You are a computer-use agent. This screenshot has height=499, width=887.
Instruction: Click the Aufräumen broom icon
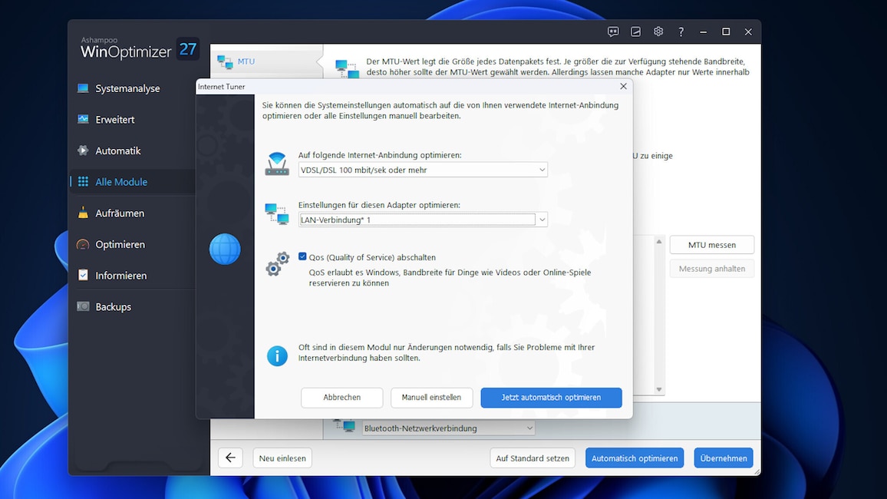[x=83, y=213]
